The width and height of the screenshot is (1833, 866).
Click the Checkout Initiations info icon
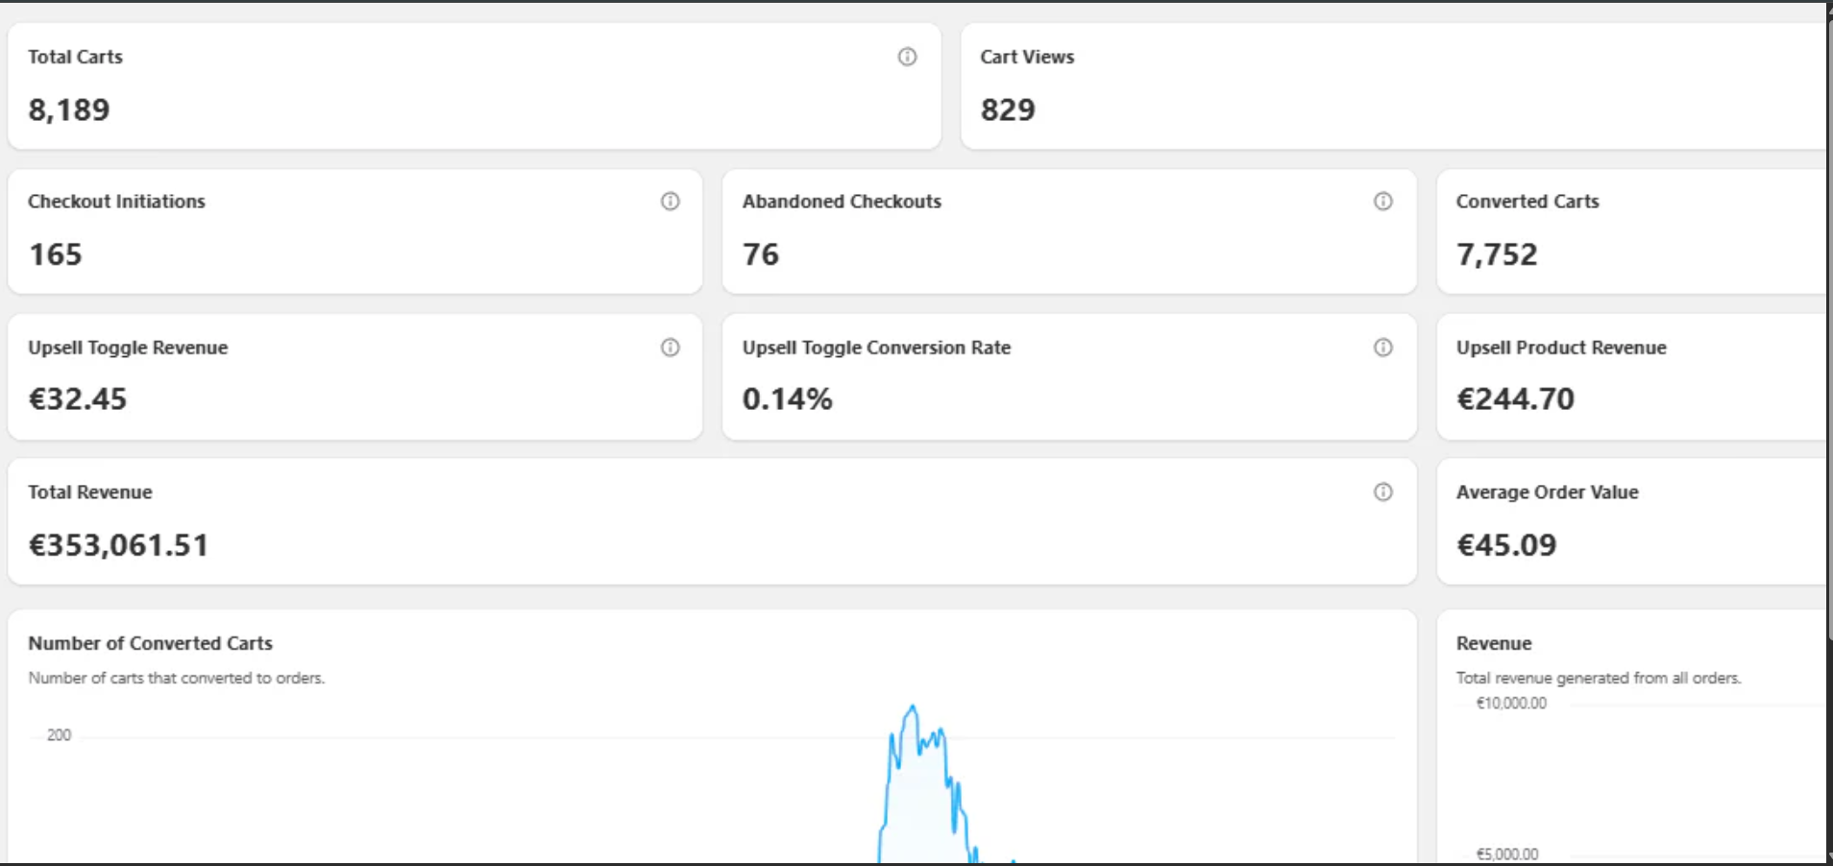[671, 202]
